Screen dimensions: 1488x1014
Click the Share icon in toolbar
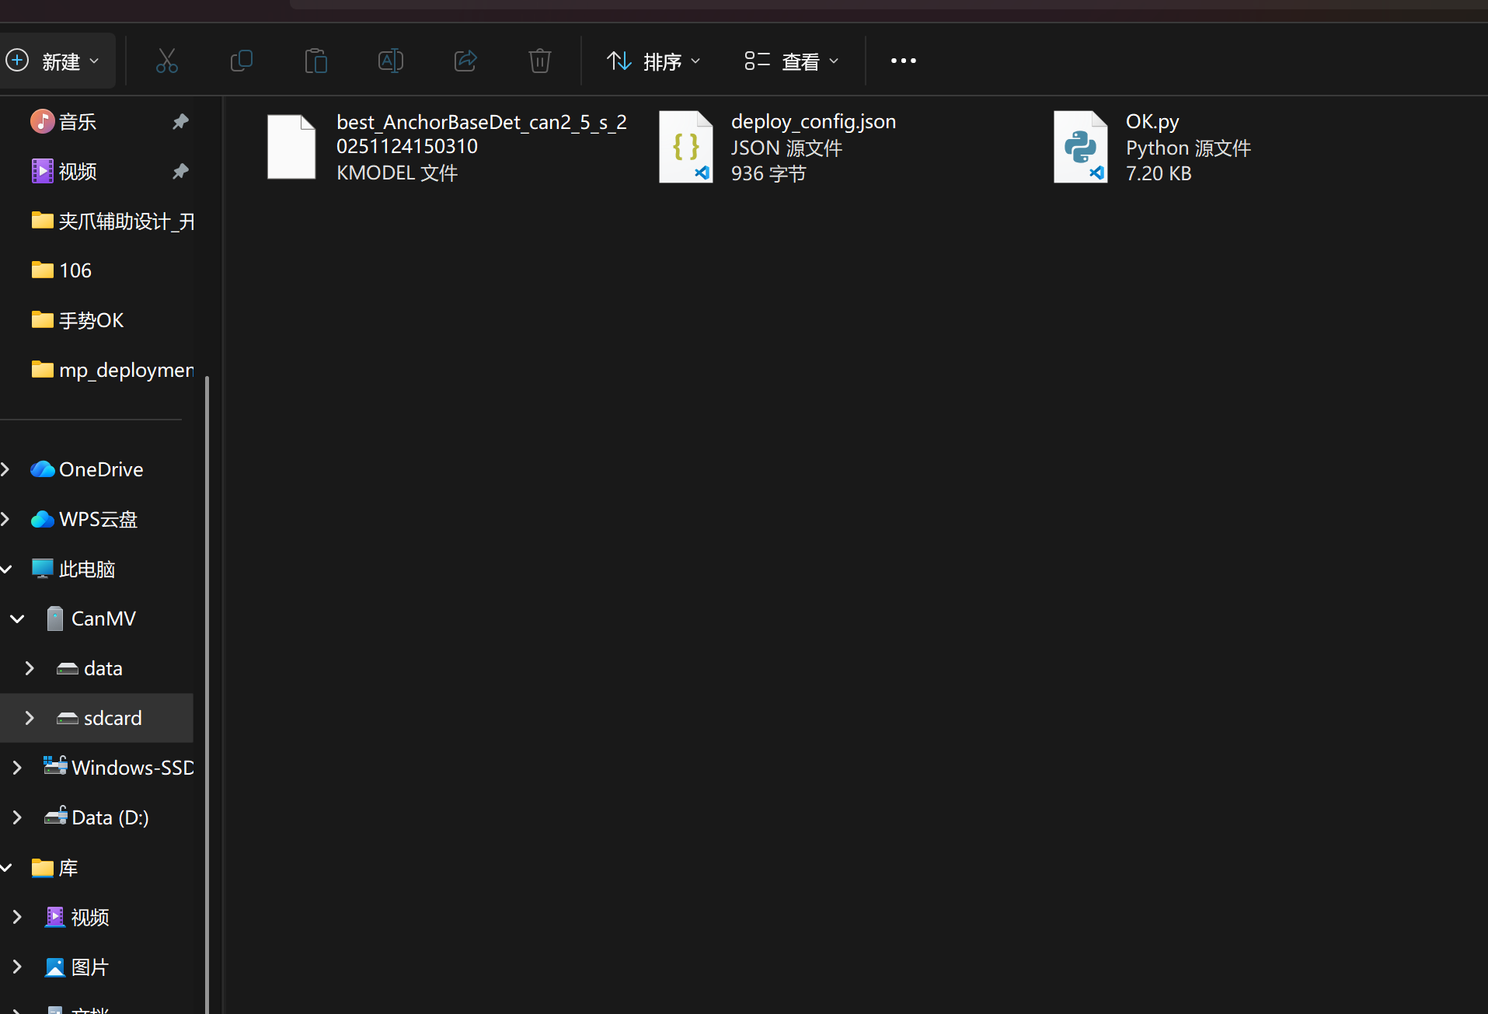tap(465, 61)
